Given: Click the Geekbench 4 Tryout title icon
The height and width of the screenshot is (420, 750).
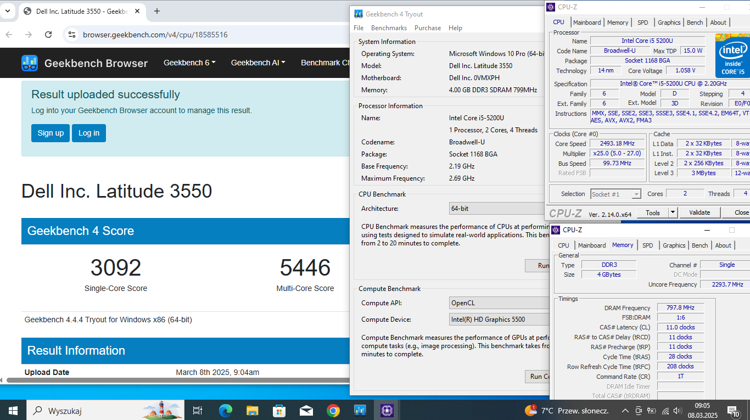Looking at the screenshot, I should click(x=358, y=14).
